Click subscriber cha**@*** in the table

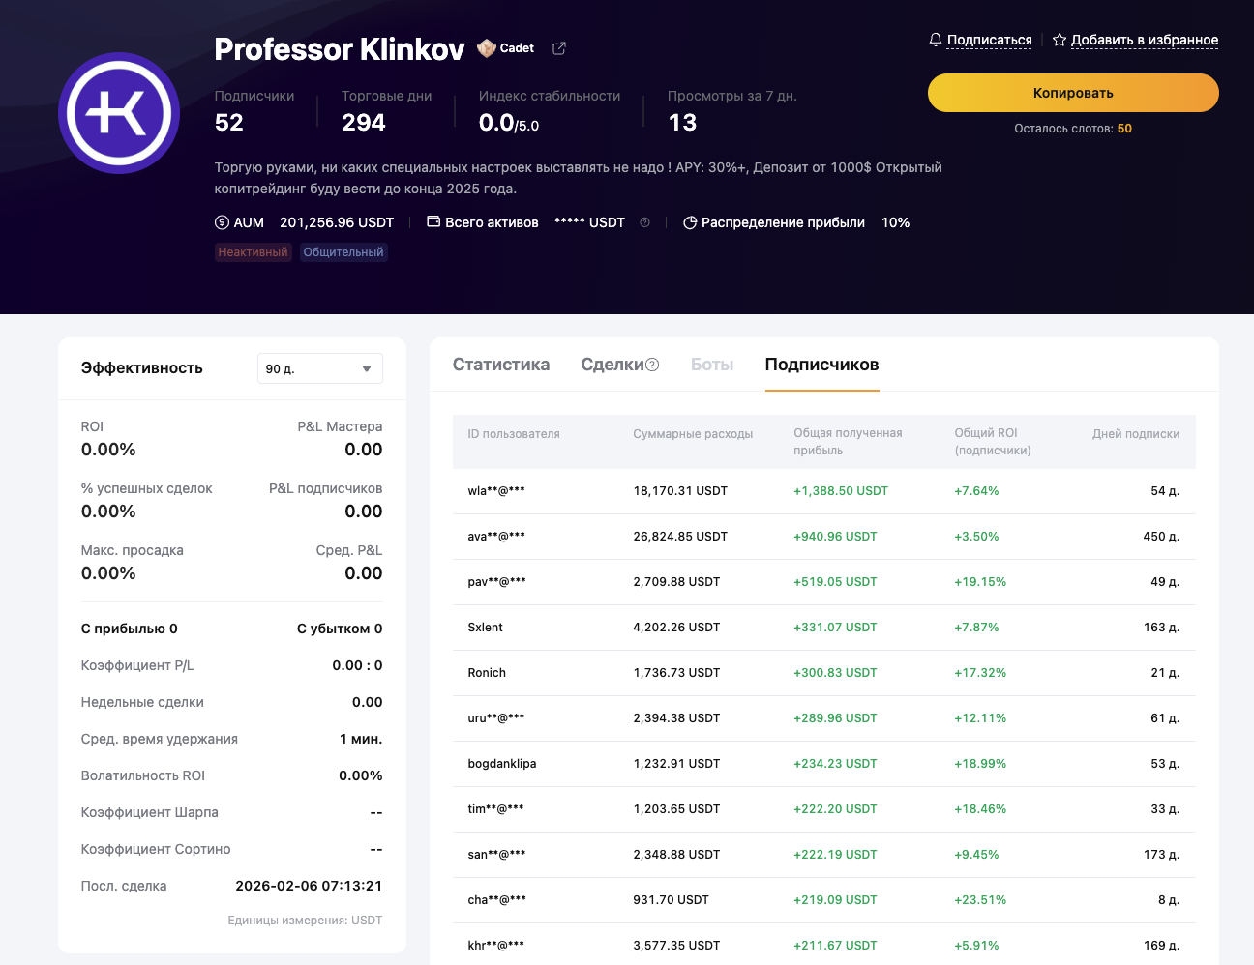click(497, 900)
